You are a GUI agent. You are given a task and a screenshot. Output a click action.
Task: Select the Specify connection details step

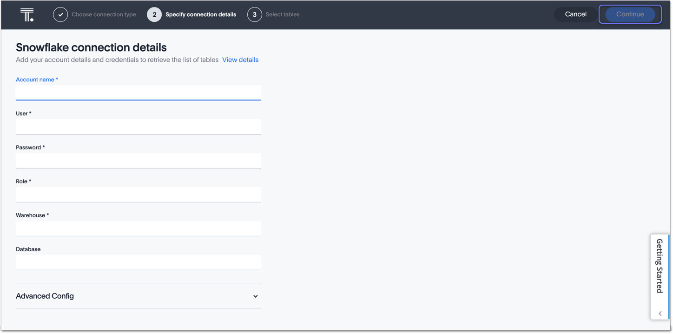(x=201, y=14)
